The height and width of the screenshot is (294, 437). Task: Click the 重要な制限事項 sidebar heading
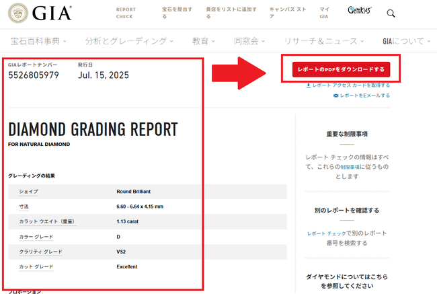tap(347, 134)
